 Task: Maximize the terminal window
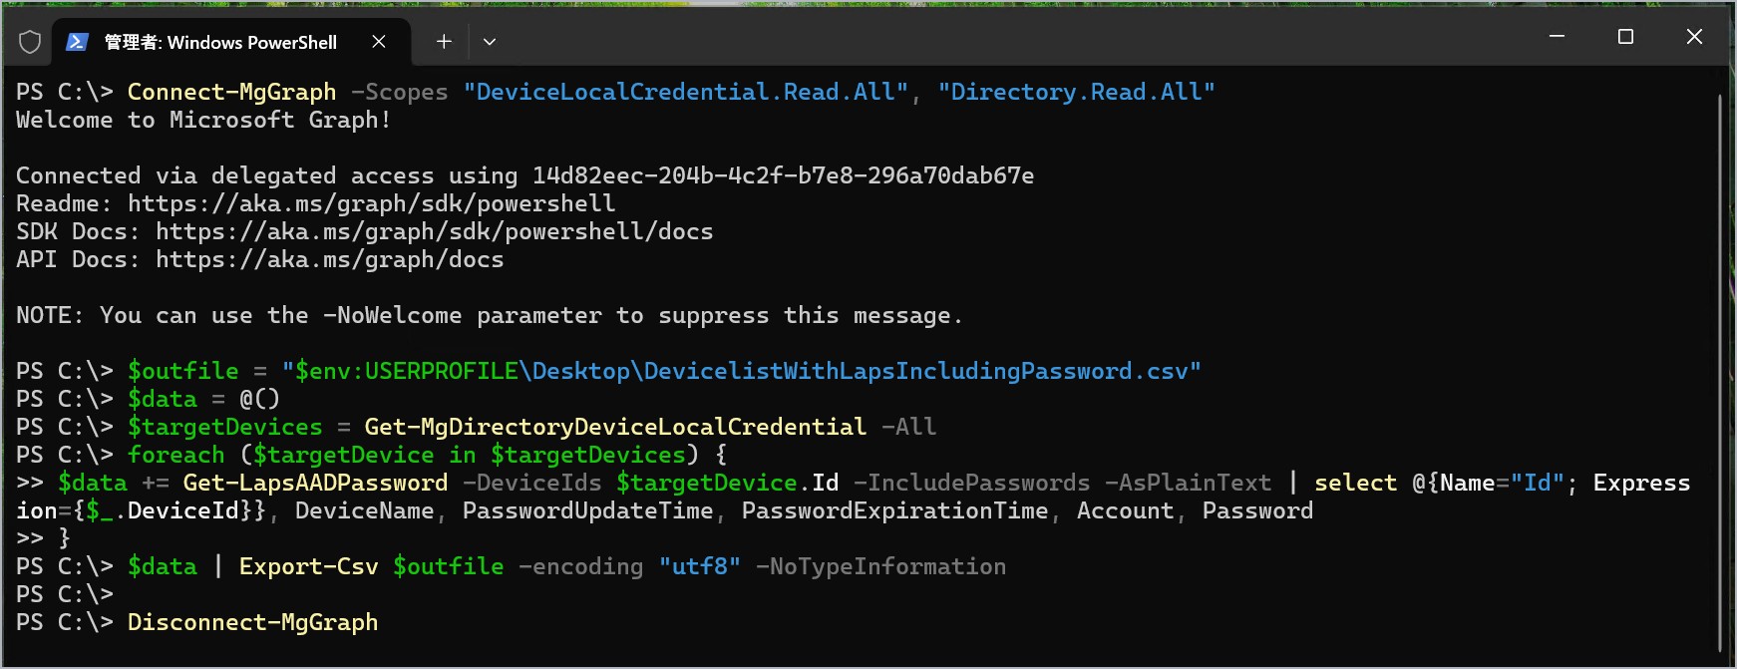1625,37
